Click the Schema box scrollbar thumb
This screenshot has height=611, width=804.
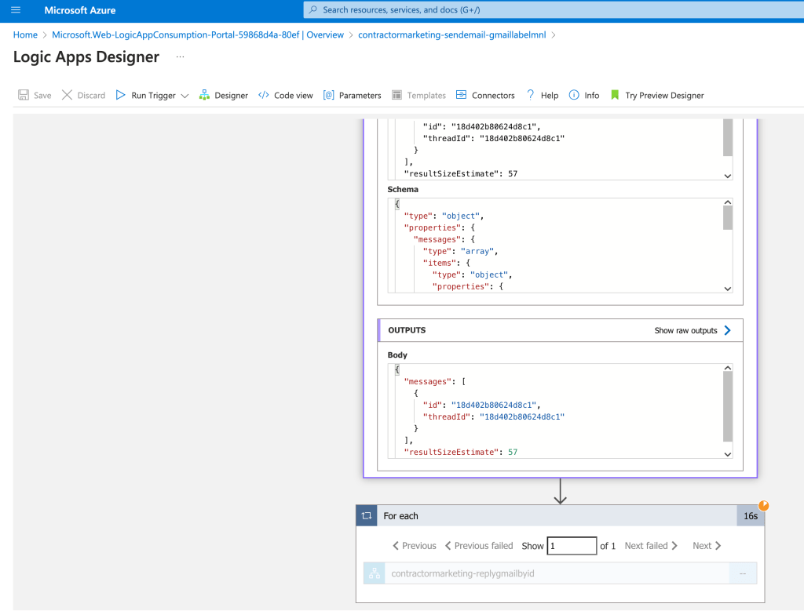click(x=728, y=219)
